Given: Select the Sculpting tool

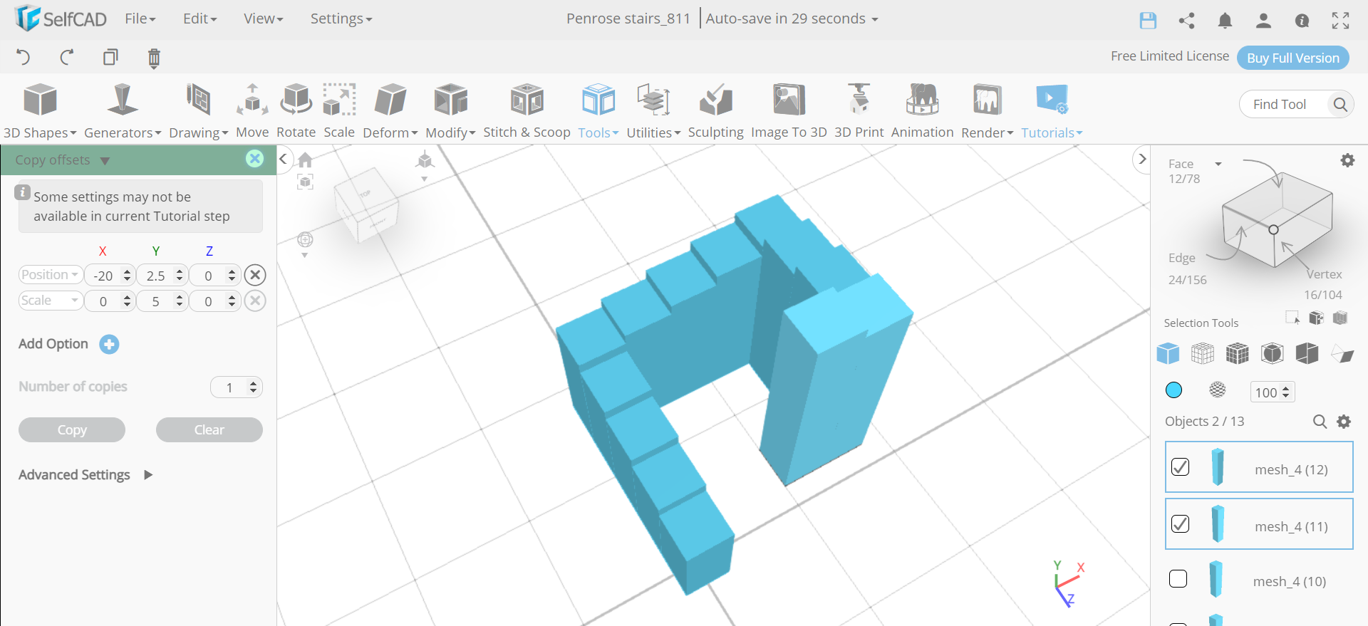Looking at the screenshot, I should (715, 111).
